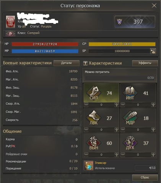Image resolution: width=161 pixels, height=183 pixels.
Task: Increase ДУХ with the plus button
Action: coord(153,155)
